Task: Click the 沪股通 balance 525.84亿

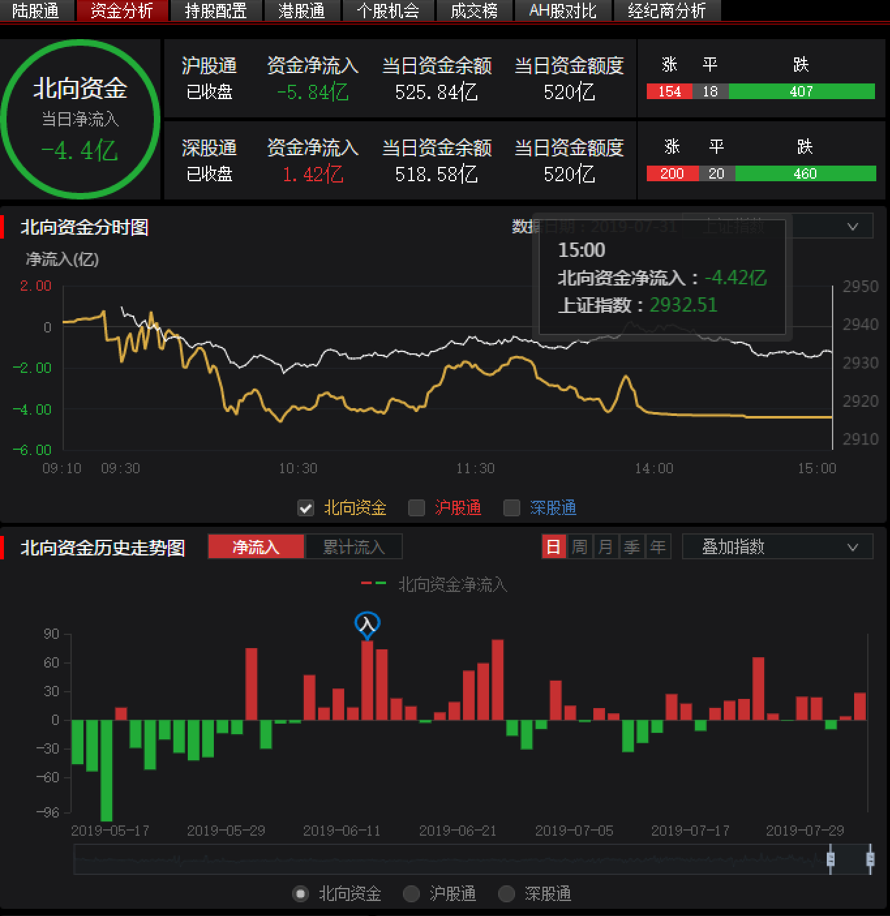Action: [437, 92]
